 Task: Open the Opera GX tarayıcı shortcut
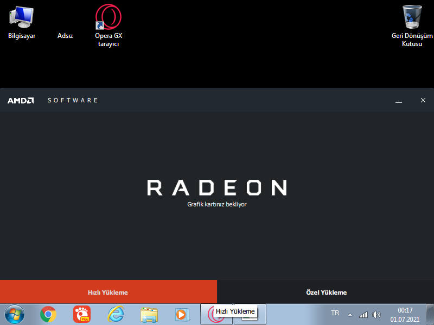(x=108, y=25)
